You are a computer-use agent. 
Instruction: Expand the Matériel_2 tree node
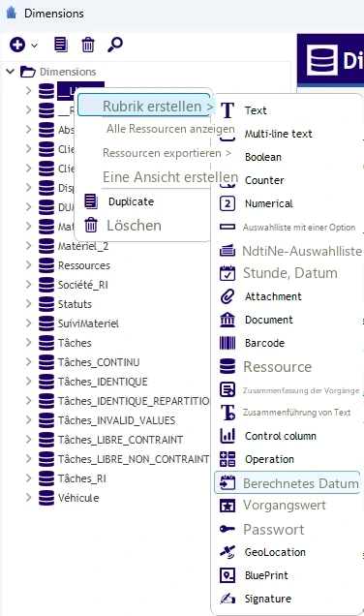pyautogui.click(x=29, y=246)
